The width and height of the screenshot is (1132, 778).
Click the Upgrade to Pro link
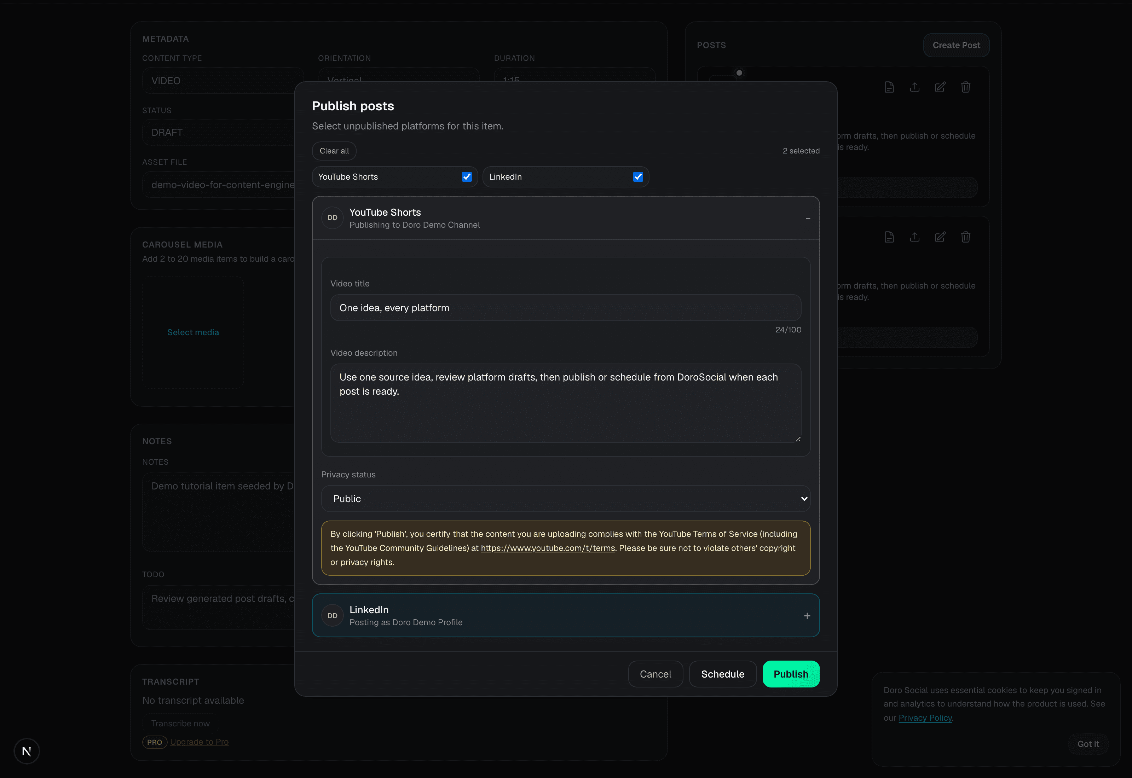click(200, 742)
